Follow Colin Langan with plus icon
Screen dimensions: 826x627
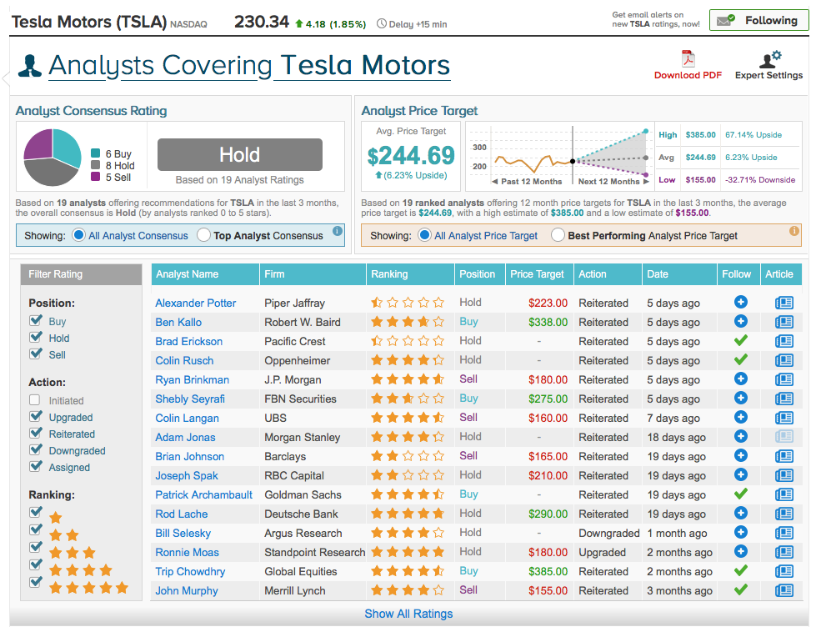pos(741,417)
